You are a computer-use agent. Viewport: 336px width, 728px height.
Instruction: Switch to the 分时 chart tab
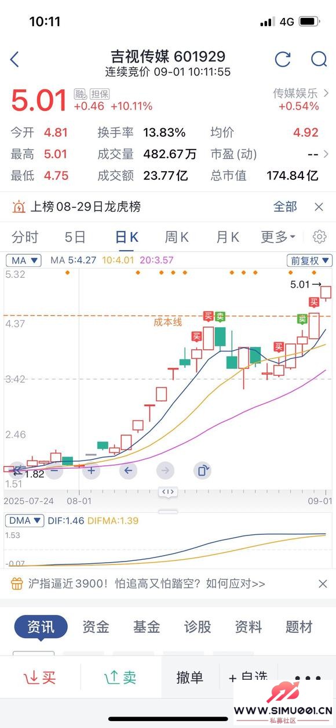(25, 237)
